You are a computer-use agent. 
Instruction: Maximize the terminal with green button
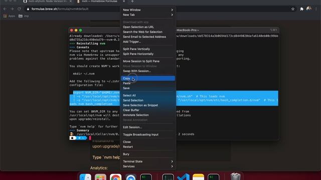pos(80,30)
